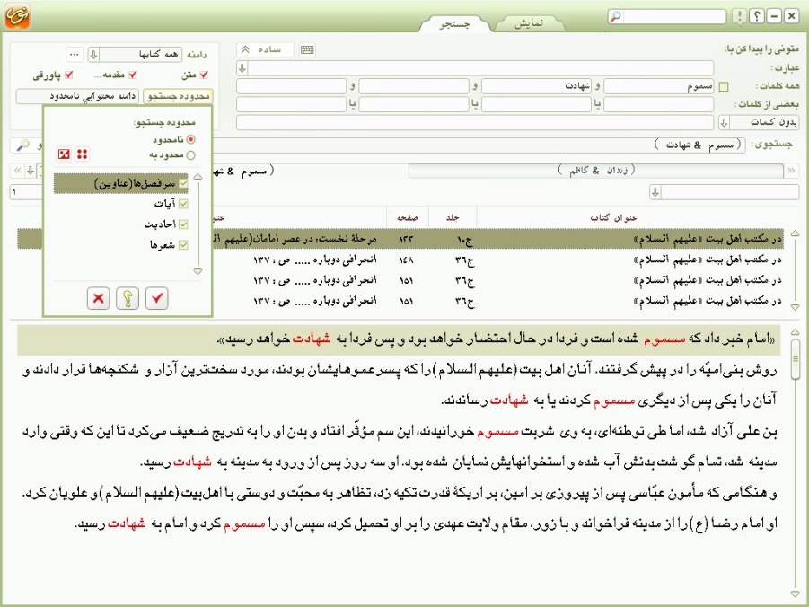Click the popup list scroll-up arrow
The image size is (809, 607).
click(x=198, y=177)
